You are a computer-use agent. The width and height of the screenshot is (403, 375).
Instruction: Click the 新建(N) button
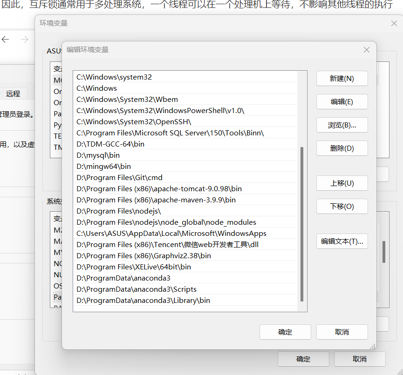[342, 79]
